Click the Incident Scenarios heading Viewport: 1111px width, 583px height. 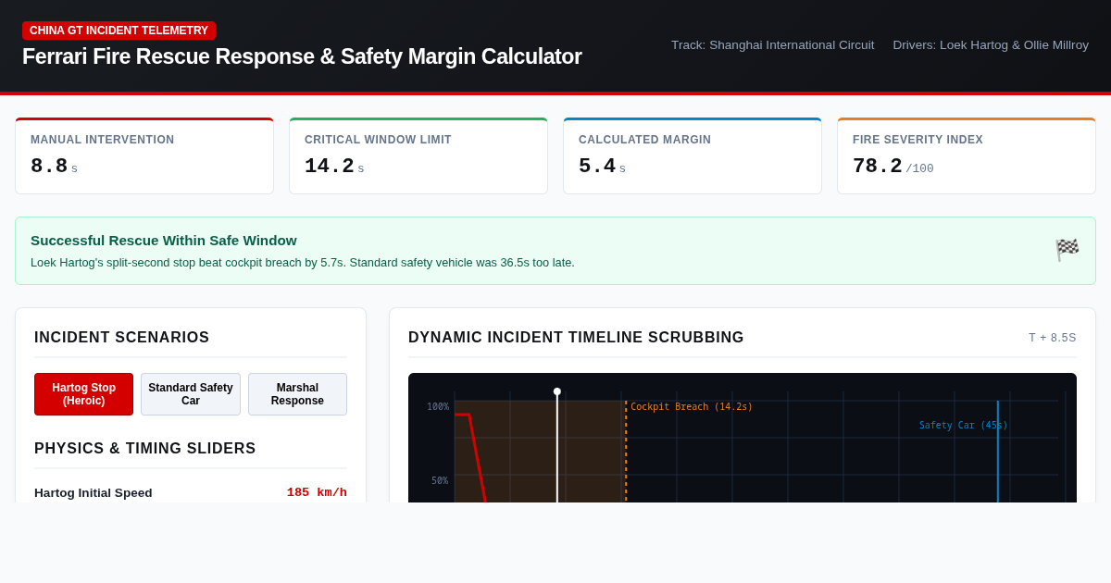coord(122,338)
